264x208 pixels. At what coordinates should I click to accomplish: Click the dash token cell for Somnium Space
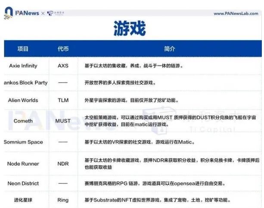point(63,142)
